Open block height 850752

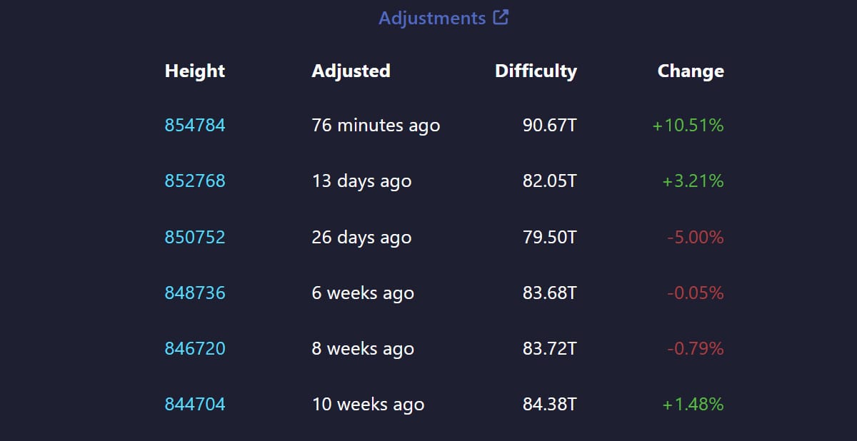[195, 237]
